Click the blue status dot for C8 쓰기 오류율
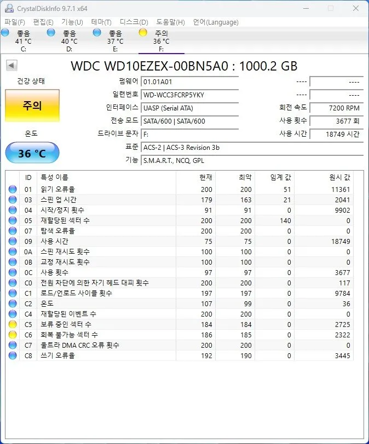369x444 pixels. coord(13,355)
